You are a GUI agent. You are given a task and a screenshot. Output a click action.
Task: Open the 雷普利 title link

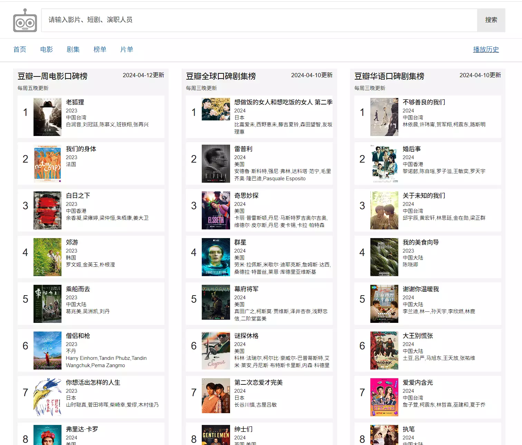coord(243,149)
